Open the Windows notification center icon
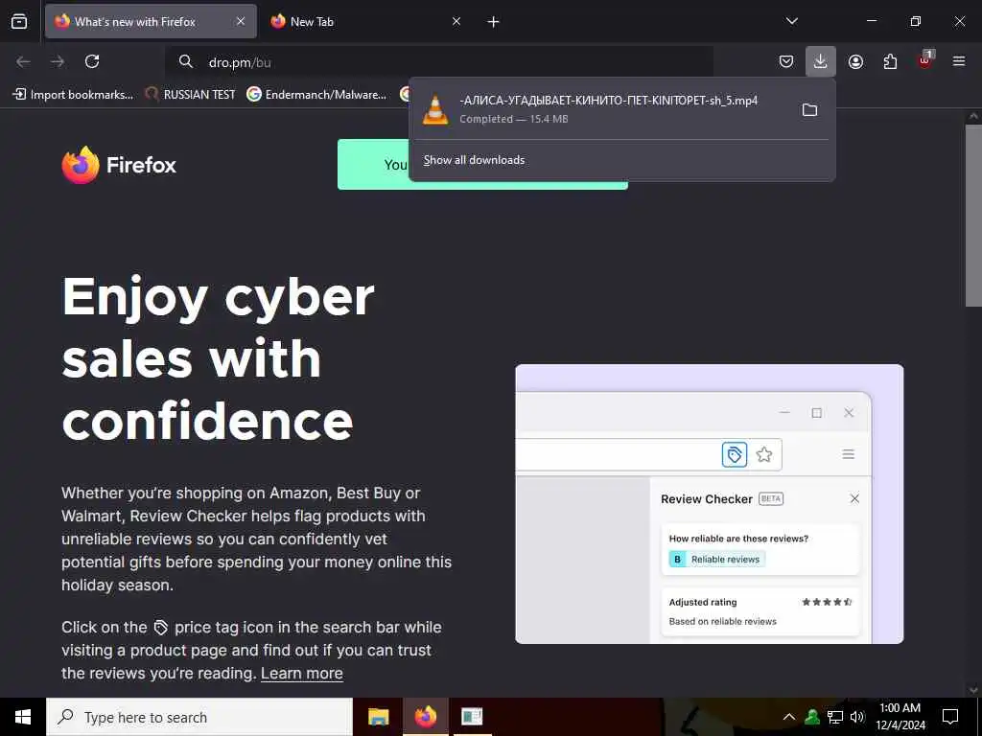 [x=950, y=717]
